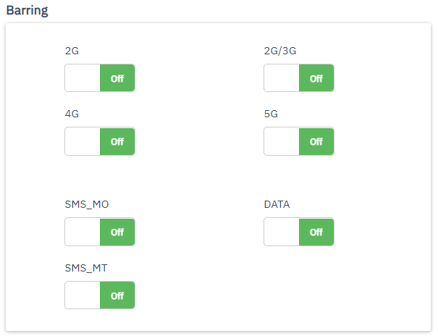Click the green Off indicator under 5G

pos(316,142)
